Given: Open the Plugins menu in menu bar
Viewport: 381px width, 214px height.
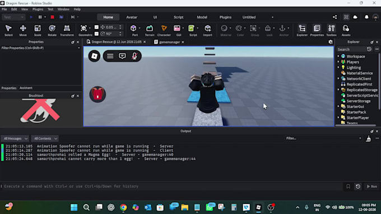Looking at the screenshot, I should tap(38, 9).
